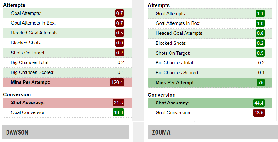Click Dawson's Attempts section heading
278x142 pixels.
coord(14,5)
